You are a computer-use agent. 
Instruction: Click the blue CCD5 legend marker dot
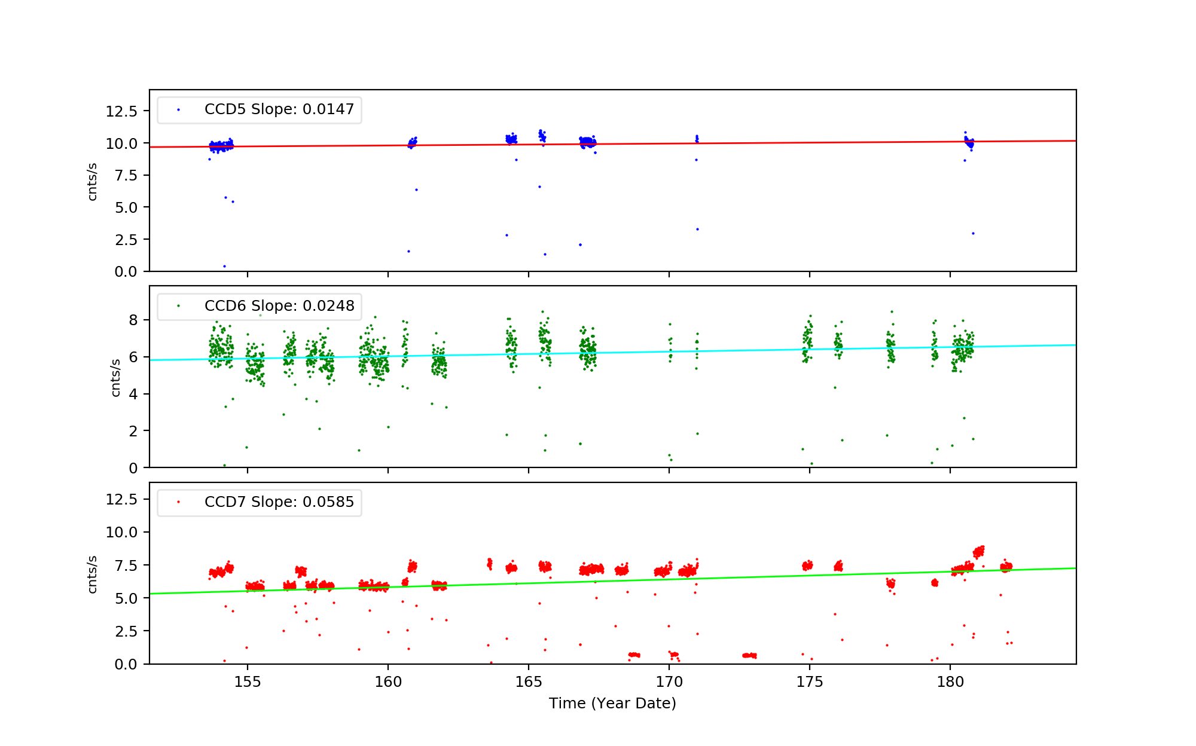pyautogui.click(x=178, y=110)
